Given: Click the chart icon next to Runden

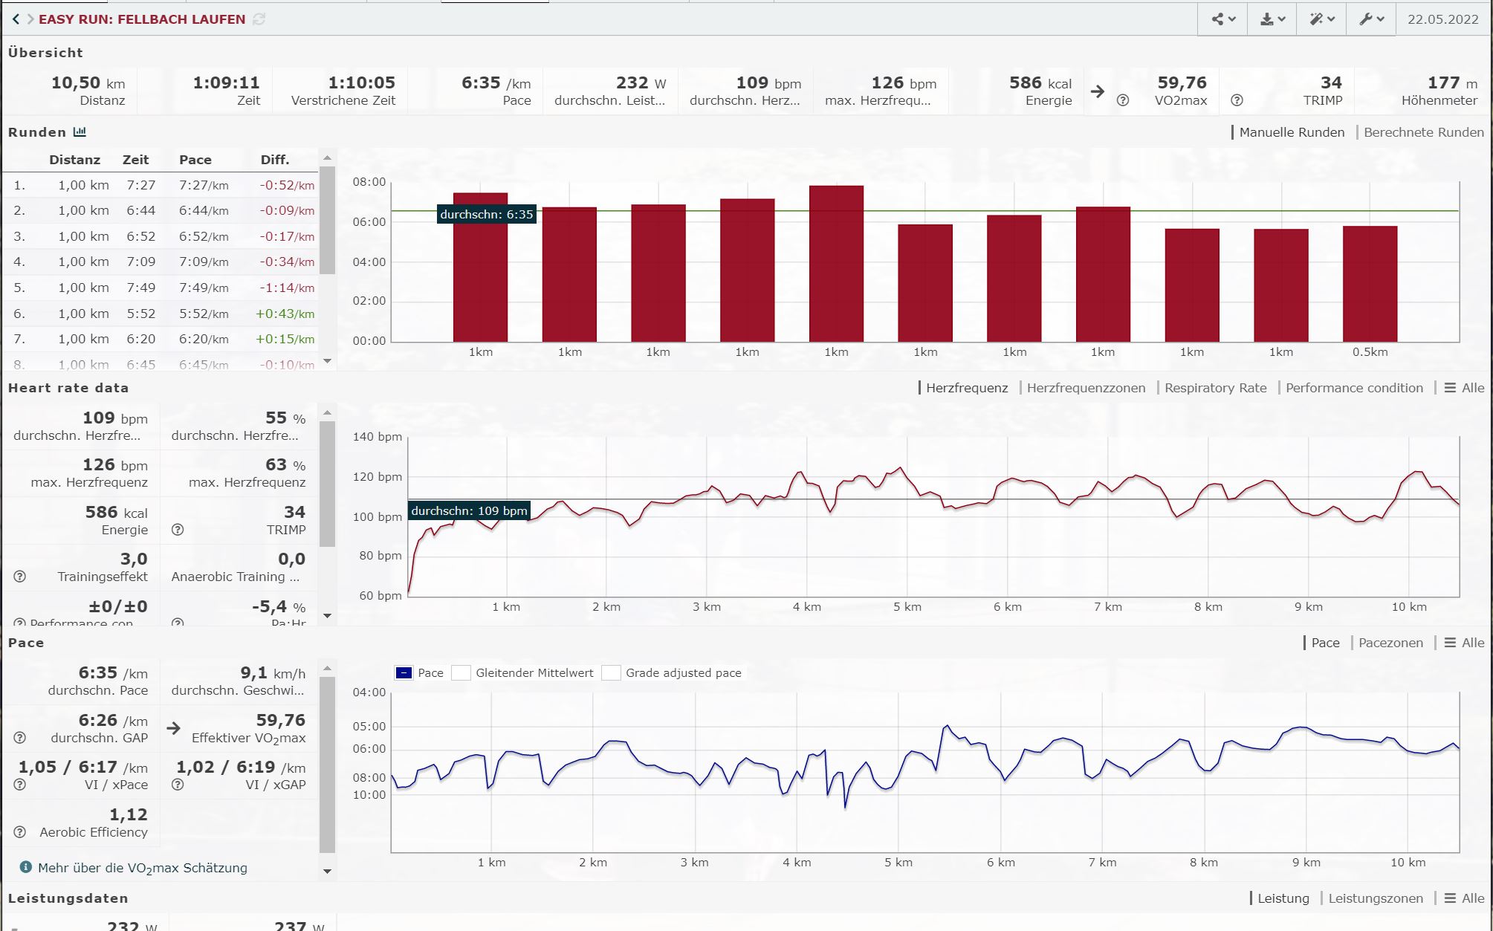Looking at the screenshot, I should [80, 132].
